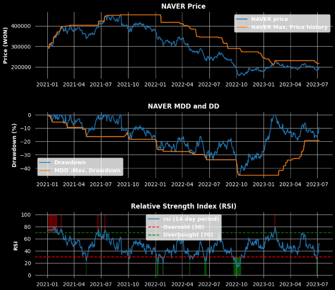Click the NAVER MDD and DD title
Viewport: 335px width, 290px height.
coord(183,106)
